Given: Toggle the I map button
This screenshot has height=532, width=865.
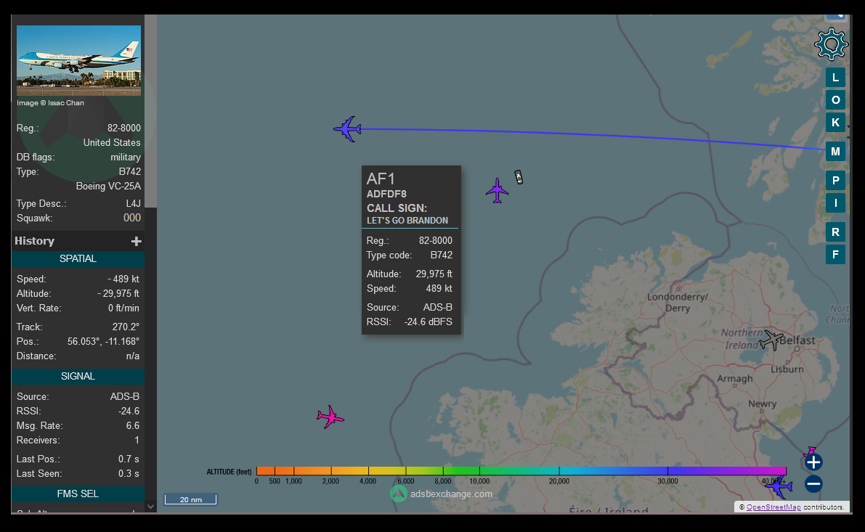Looking at the screenshot, I should pyautogui.click(x=835, y=203).
